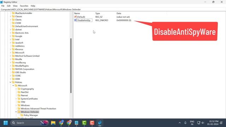Select the Khronos folder icon

coord(13,49)
